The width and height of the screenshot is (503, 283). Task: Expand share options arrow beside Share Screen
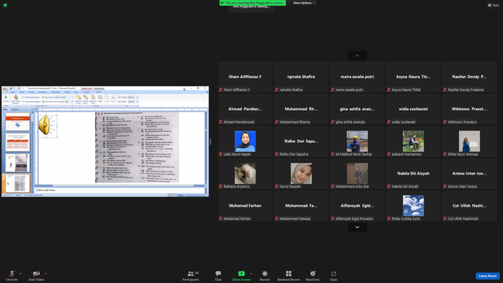[x=251, y=274]
